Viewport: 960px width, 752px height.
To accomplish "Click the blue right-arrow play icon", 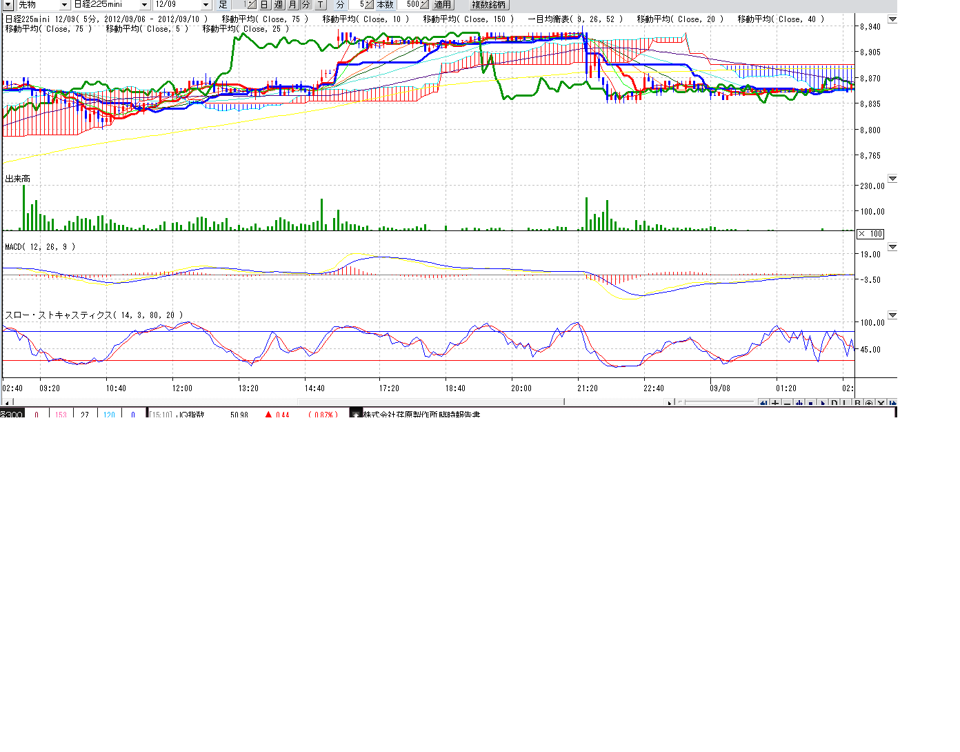I will [823, 404].
